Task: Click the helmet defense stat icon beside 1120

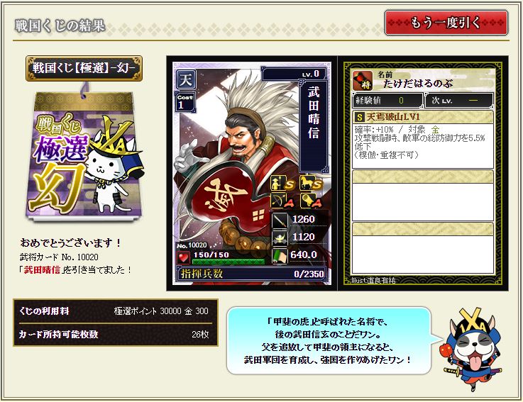Action: 280,238
